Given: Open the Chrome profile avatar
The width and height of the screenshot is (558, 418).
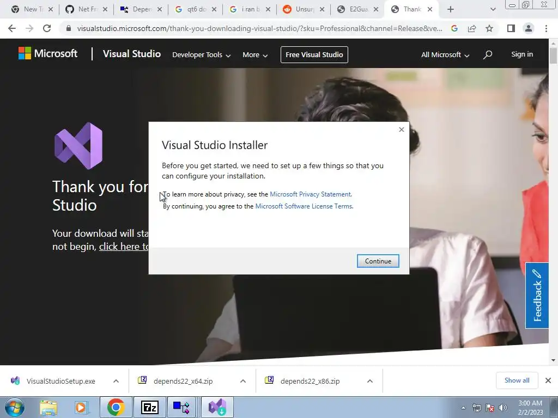Looking at the screenshot, I should [x=529, y=28].
